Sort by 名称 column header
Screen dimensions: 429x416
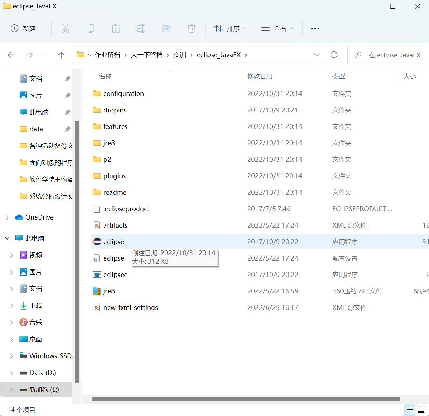105,76
